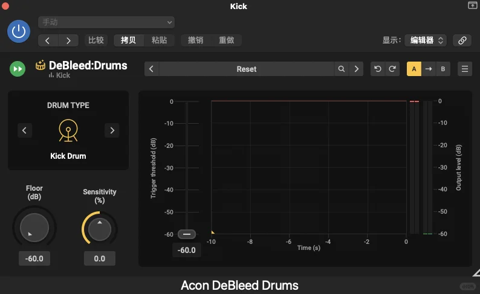Viewport: 480px width, 294px height.
Task: Click the link chain icon
Action: click(462, 40)
